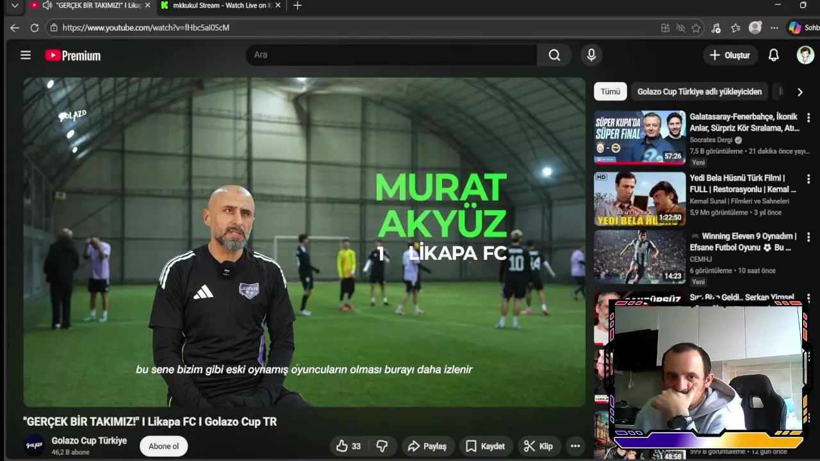Open the YouTube guide hamburger menu
Viewport: 820px width, 461px height.
[26, 55]
